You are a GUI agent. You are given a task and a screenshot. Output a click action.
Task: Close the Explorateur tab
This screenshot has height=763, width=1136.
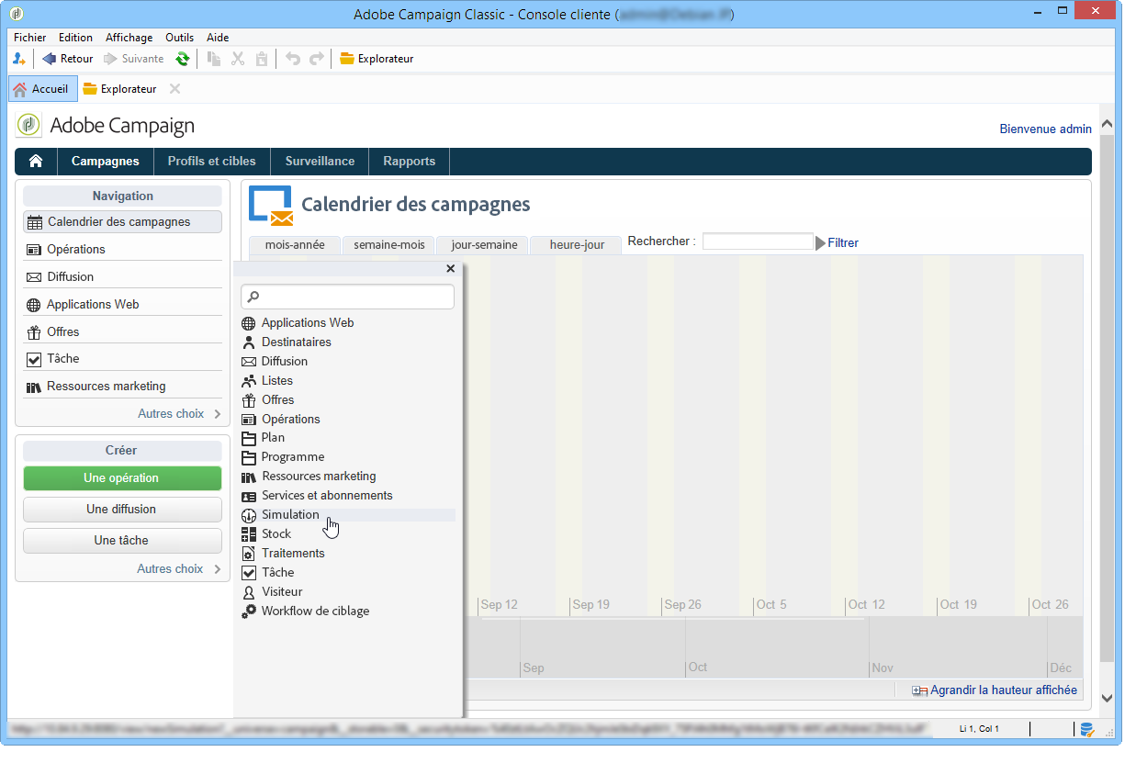(174, 89)
